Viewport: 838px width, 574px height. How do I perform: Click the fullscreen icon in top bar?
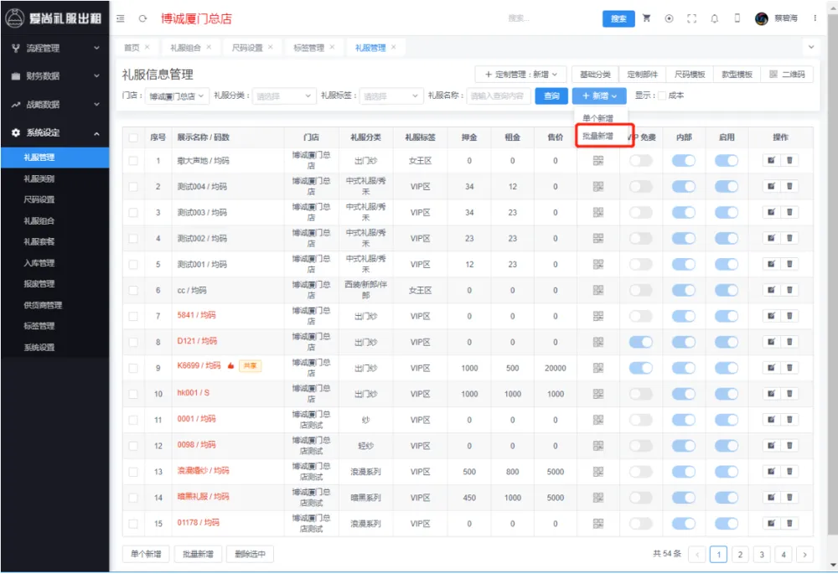click(691, 18)
